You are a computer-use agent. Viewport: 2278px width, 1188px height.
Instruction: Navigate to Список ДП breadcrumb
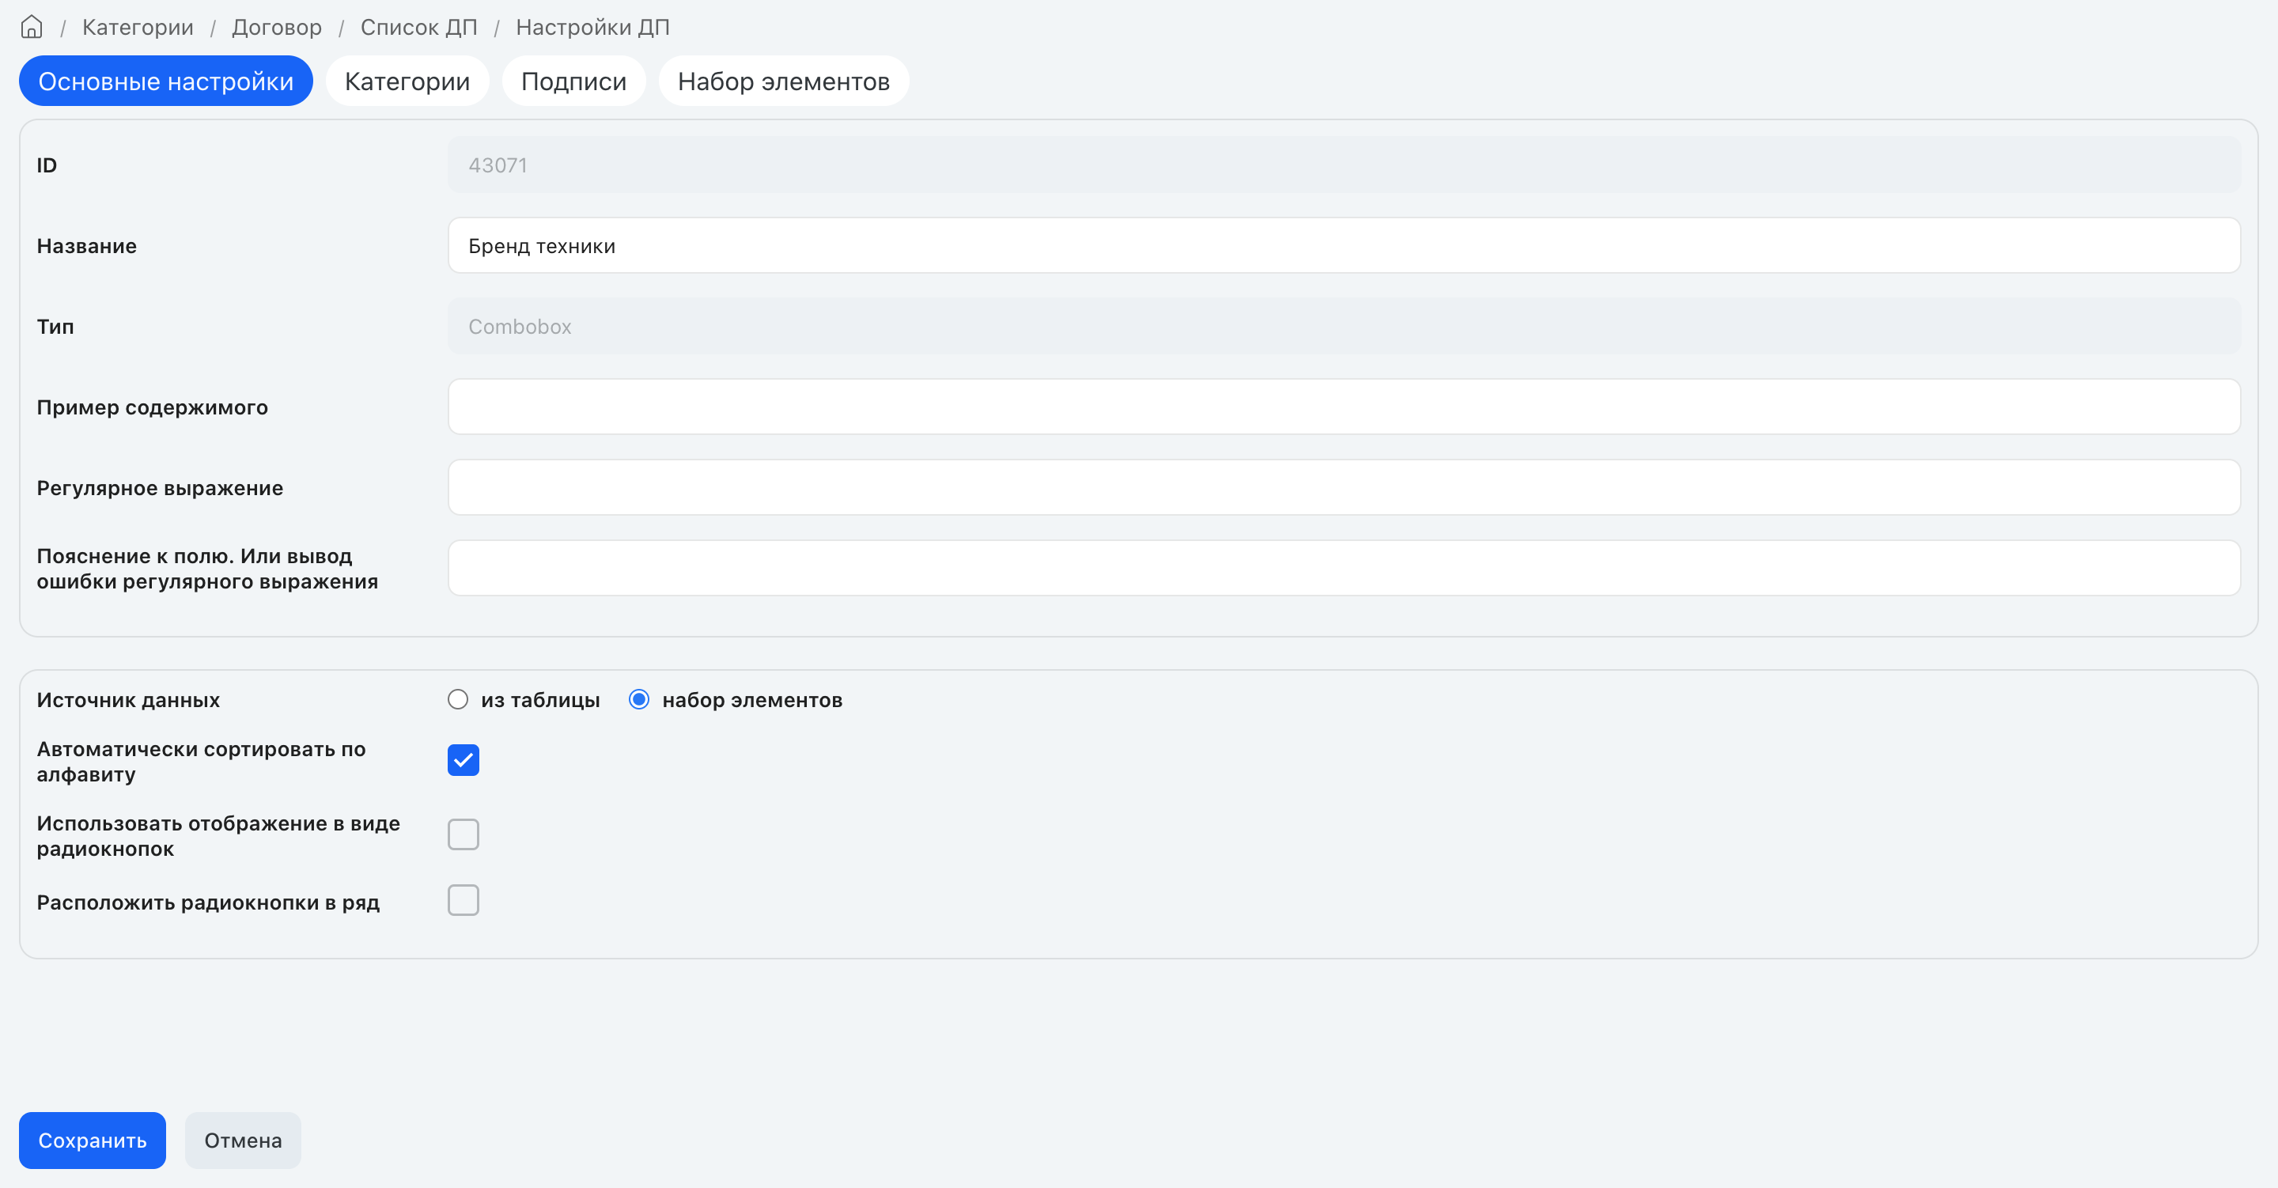419,28
